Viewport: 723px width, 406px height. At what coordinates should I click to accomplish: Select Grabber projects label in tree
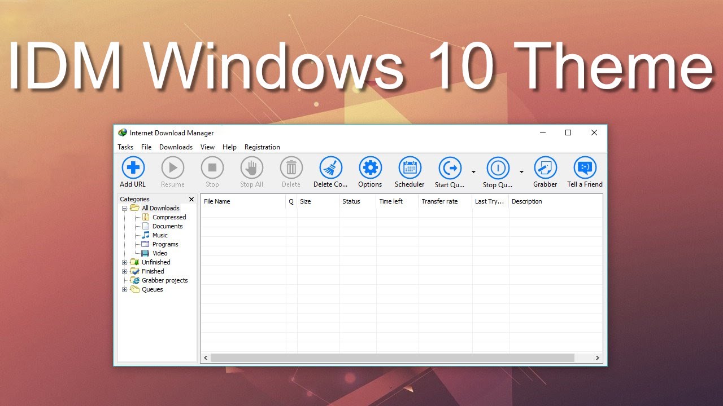165,280
